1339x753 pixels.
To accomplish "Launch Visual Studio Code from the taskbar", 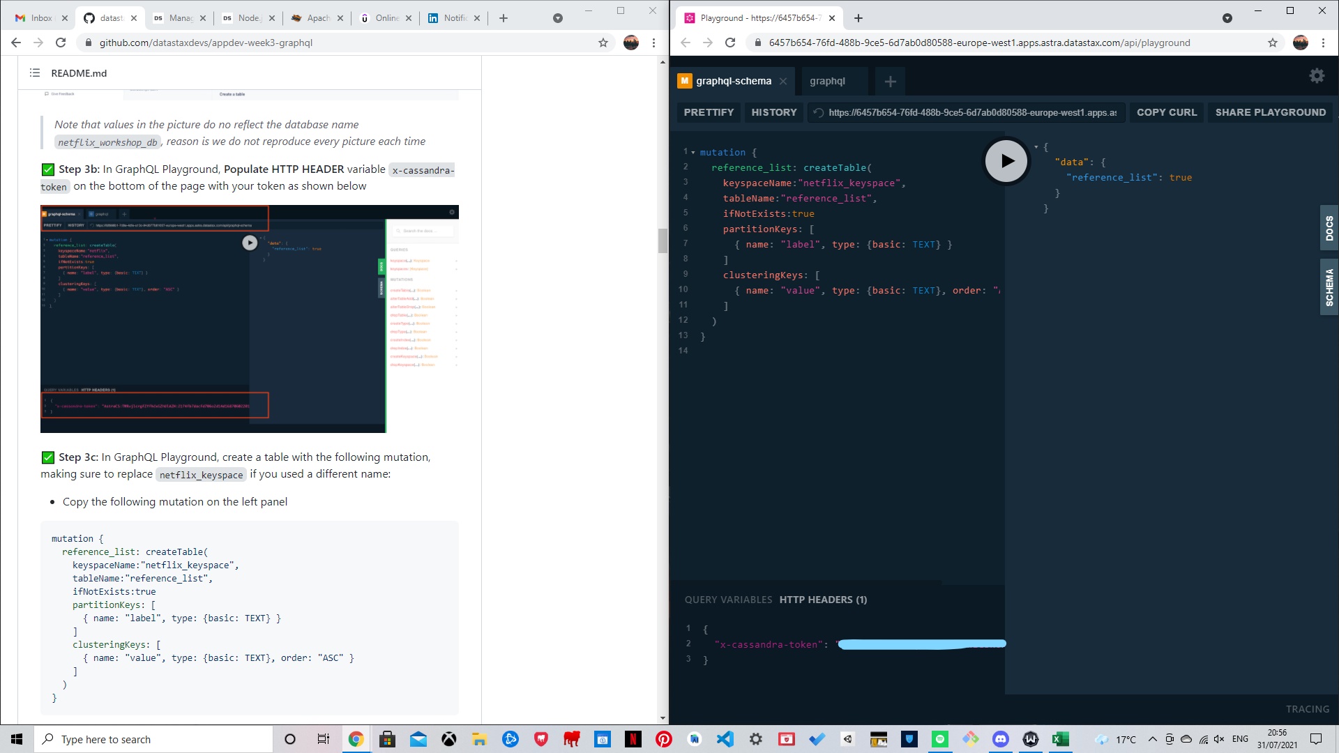I will click(x=725, y=739).
